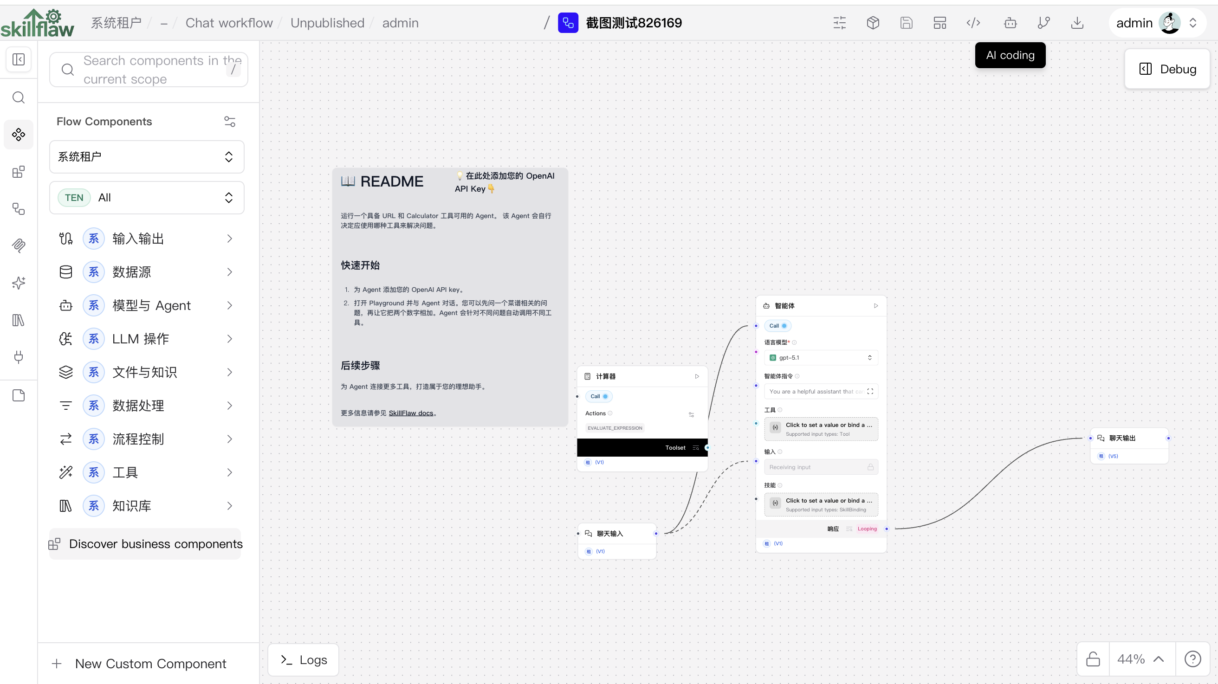Expand the 模型与 Agent category
1218x684 pixels.
tap(147, 305)
